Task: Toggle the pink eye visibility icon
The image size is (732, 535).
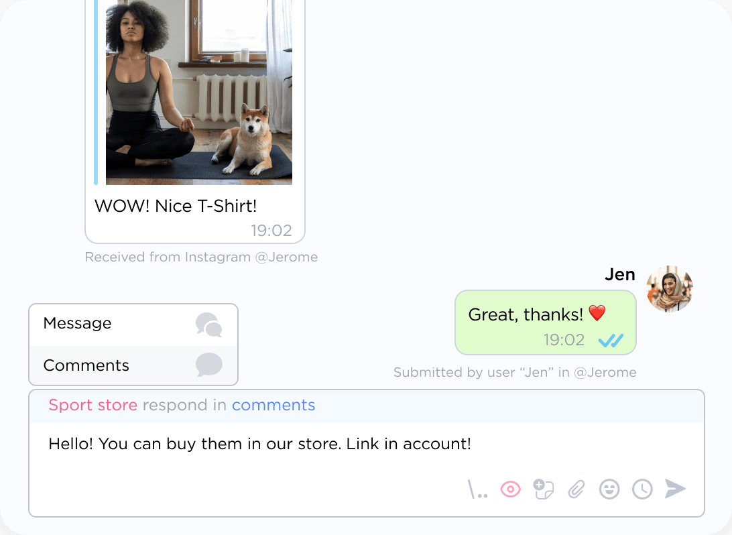Action: click(x=510, y=489)
